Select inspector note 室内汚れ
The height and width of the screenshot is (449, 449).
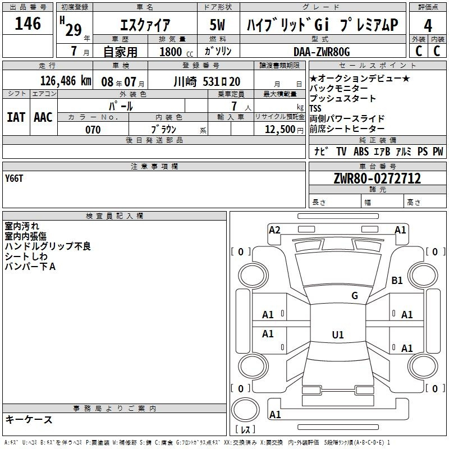pos(22,226)
